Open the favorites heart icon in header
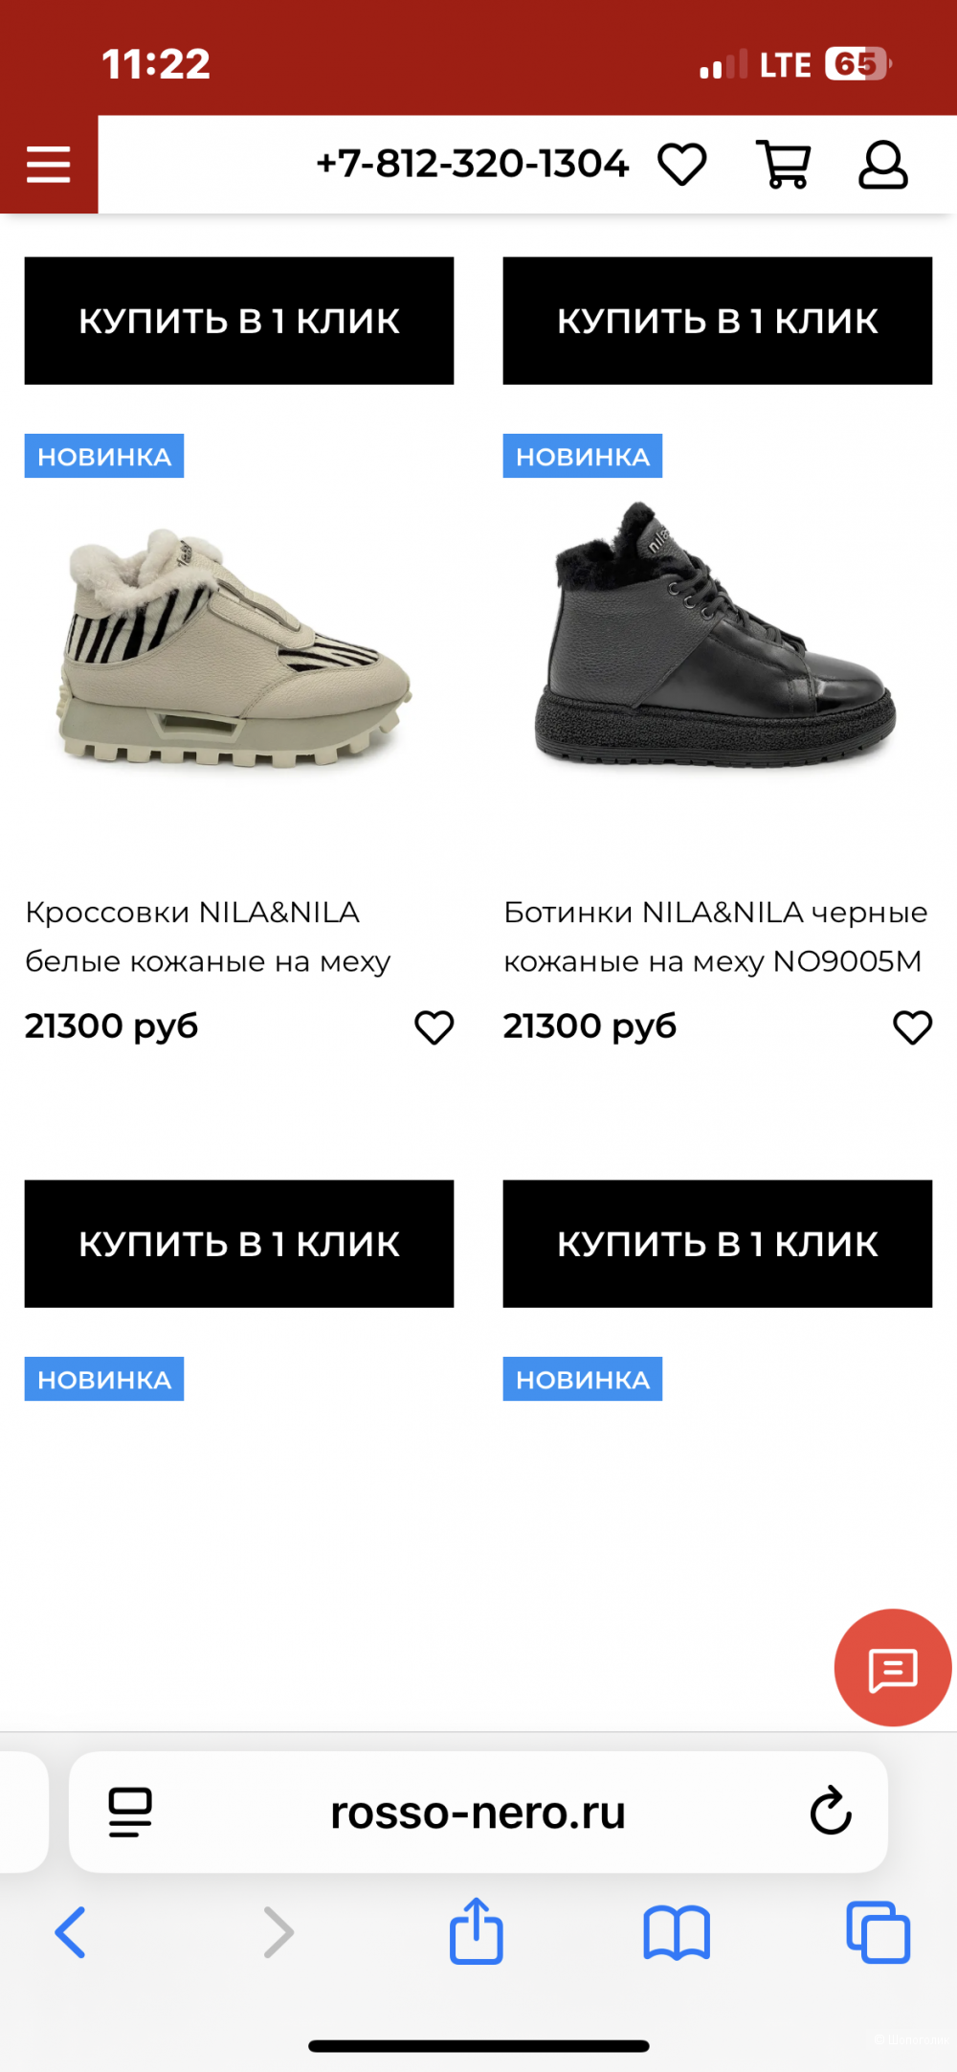Image resolution: width=957 pixels, height=2072 pixels. [x=680, y=164]
